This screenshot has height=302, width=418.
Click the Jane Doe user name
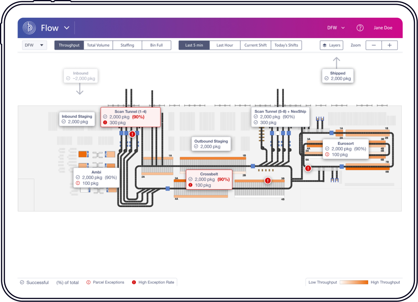tap(383, 28)
